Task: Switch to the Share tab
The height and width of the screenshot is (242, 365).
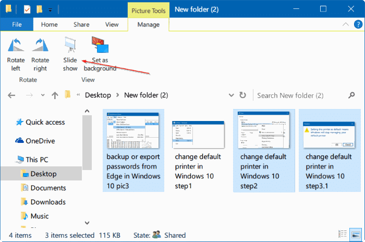Action: click(x=81, y=25)
